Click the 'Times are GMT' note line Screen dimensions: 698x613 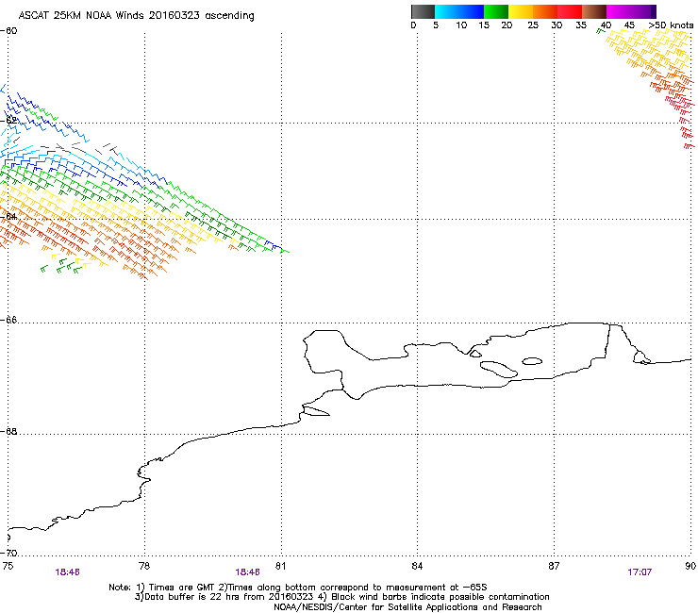pos(298,588)
